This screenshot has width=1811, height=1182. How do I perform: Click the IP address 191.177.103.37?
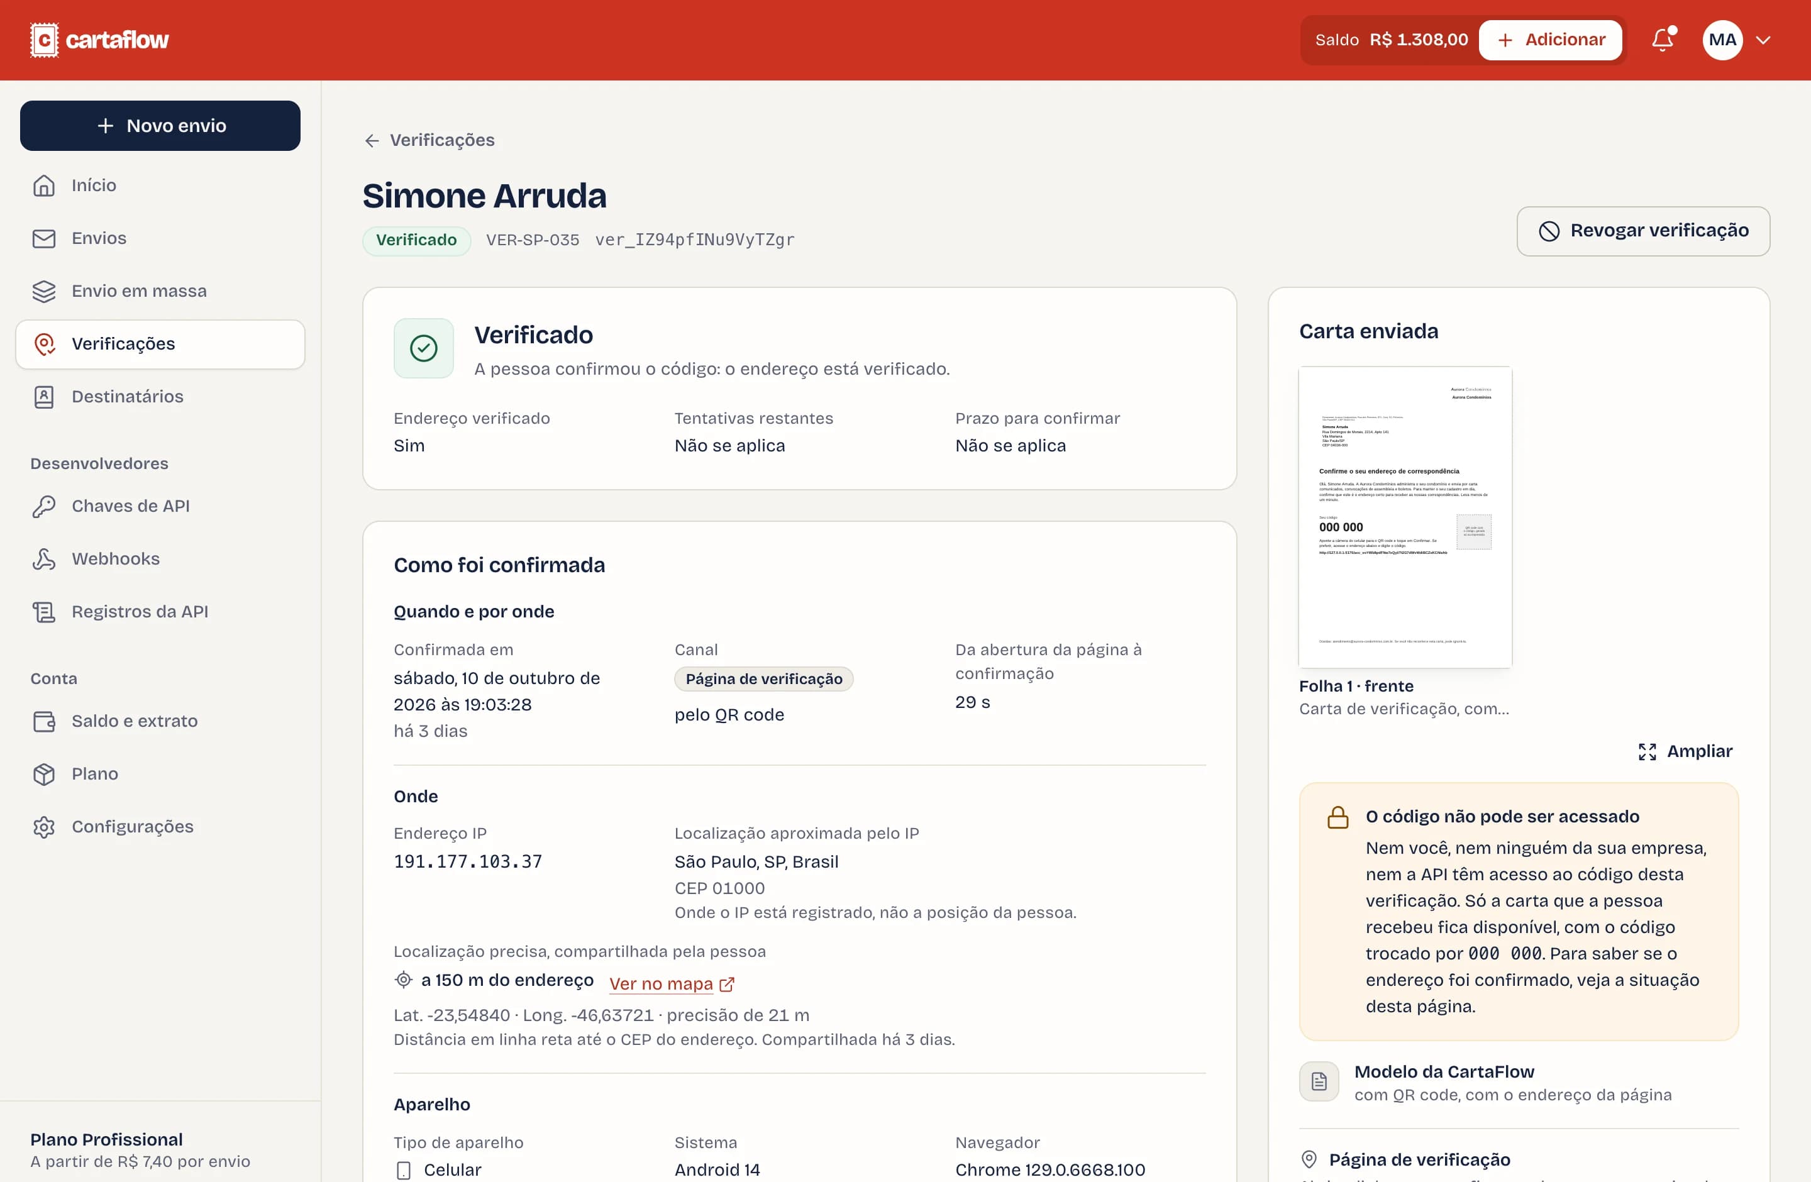coord(468,862)
